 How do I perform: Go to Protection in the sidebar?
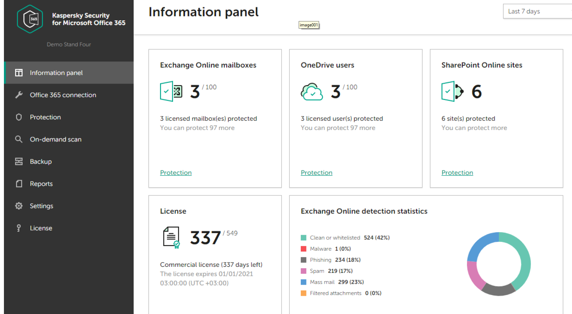(x=69, y=117)
